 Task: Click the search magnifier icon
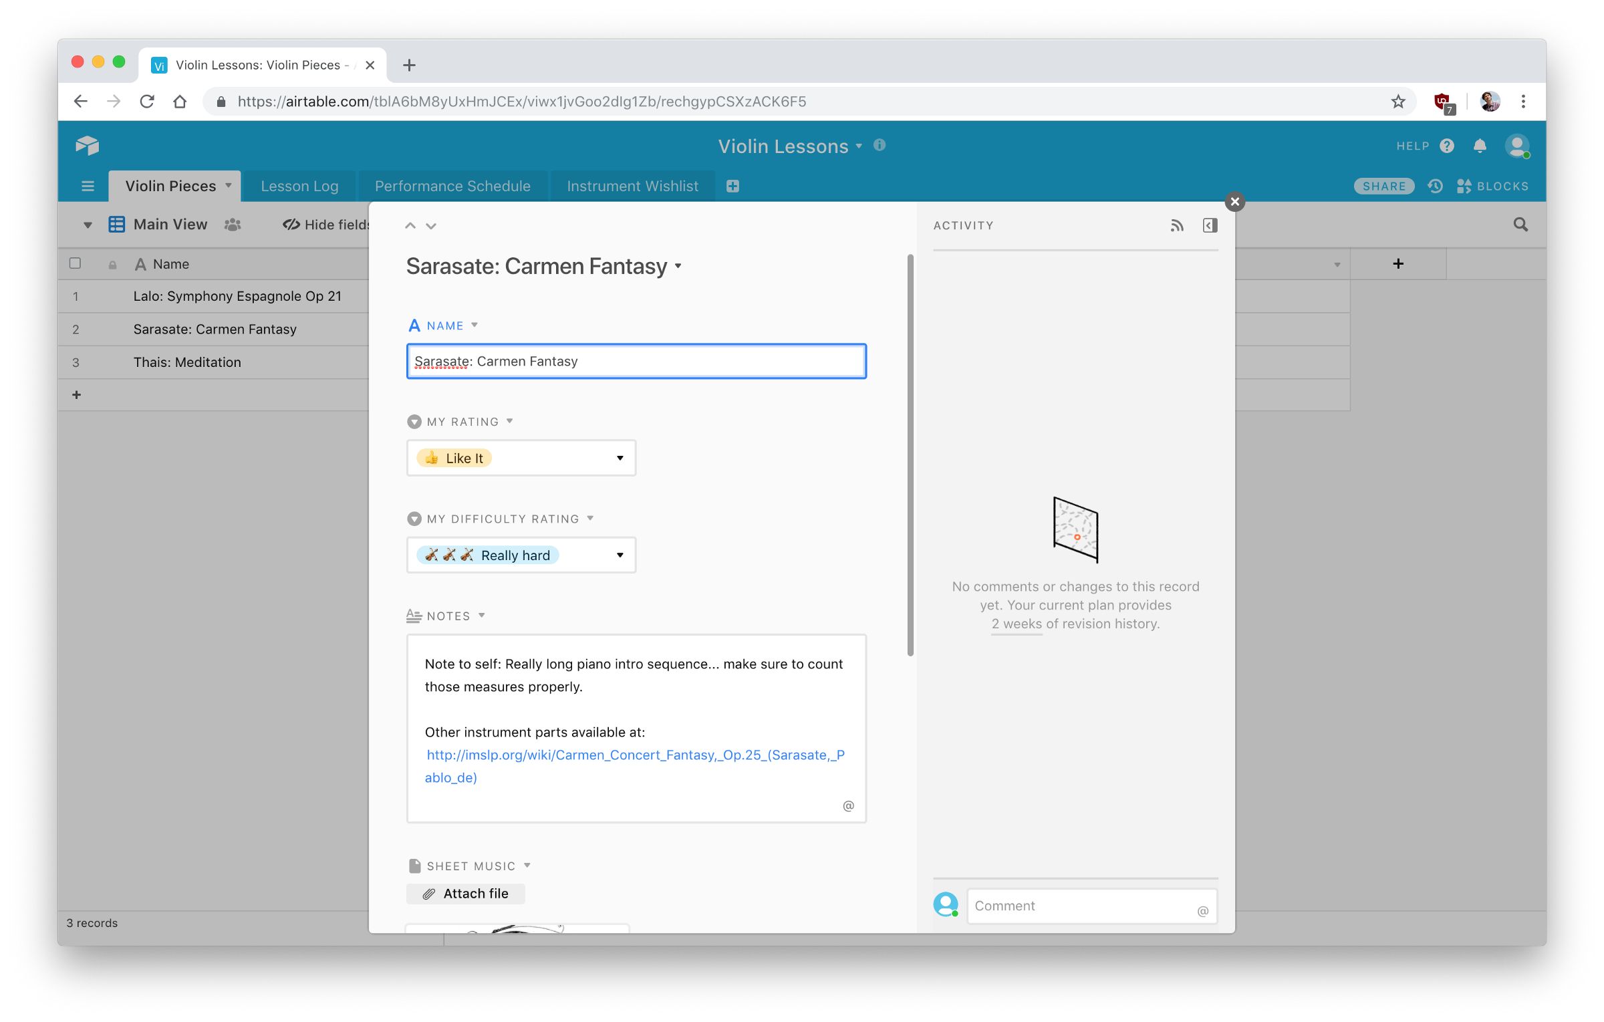(x=1520, y=225)
